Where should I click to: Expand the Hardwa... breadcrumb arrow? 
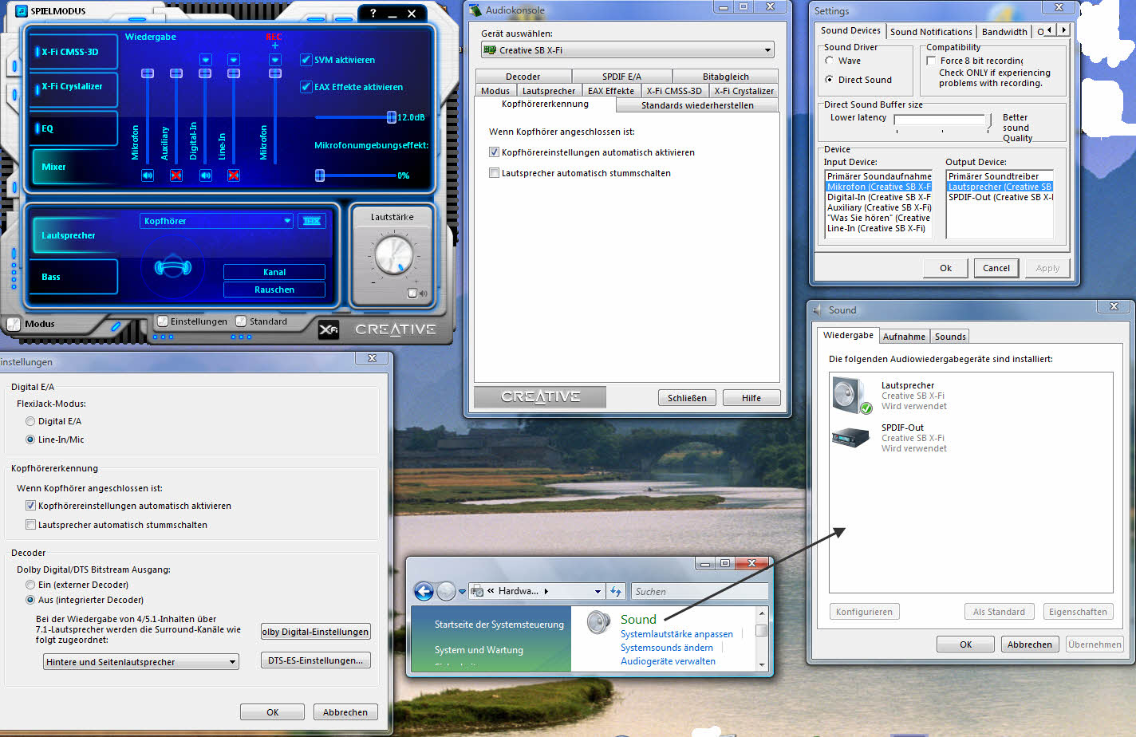(x=546, y=591)
